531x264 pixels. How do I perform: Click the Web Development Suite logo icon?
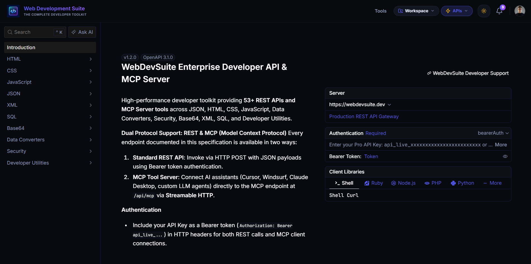click(x=13, y=11)
